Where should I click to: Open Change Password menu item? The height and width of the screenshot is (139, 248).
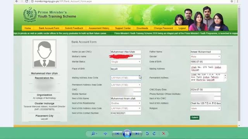pyautogui.click(x=163, y=28)
